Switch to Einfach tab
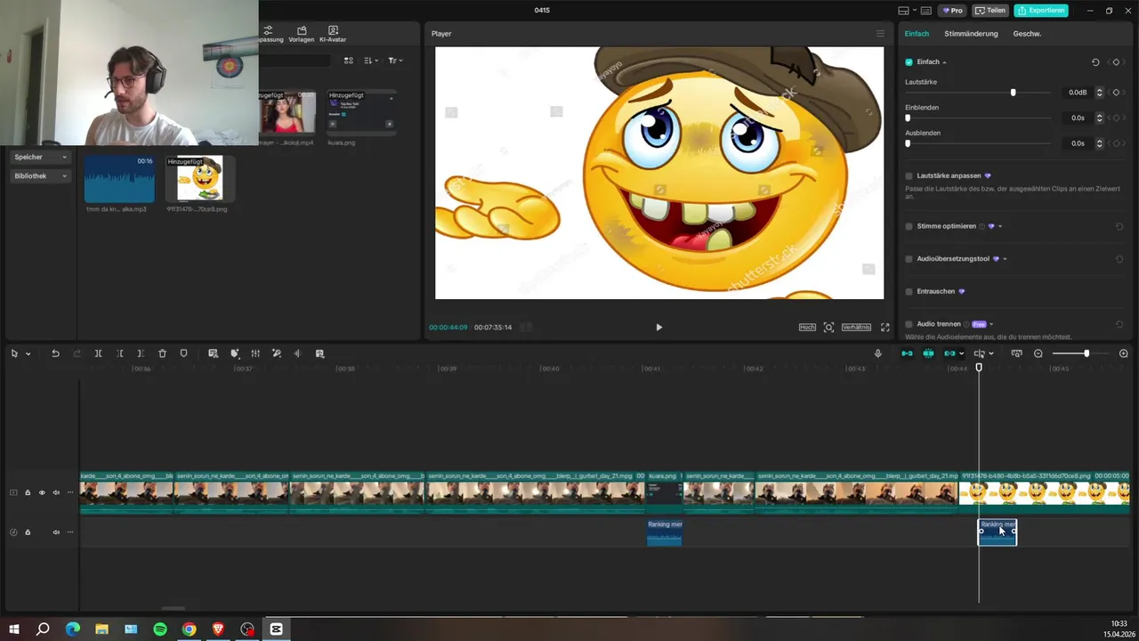Viewport: 1139px width, 641px height. coord(917,34)
